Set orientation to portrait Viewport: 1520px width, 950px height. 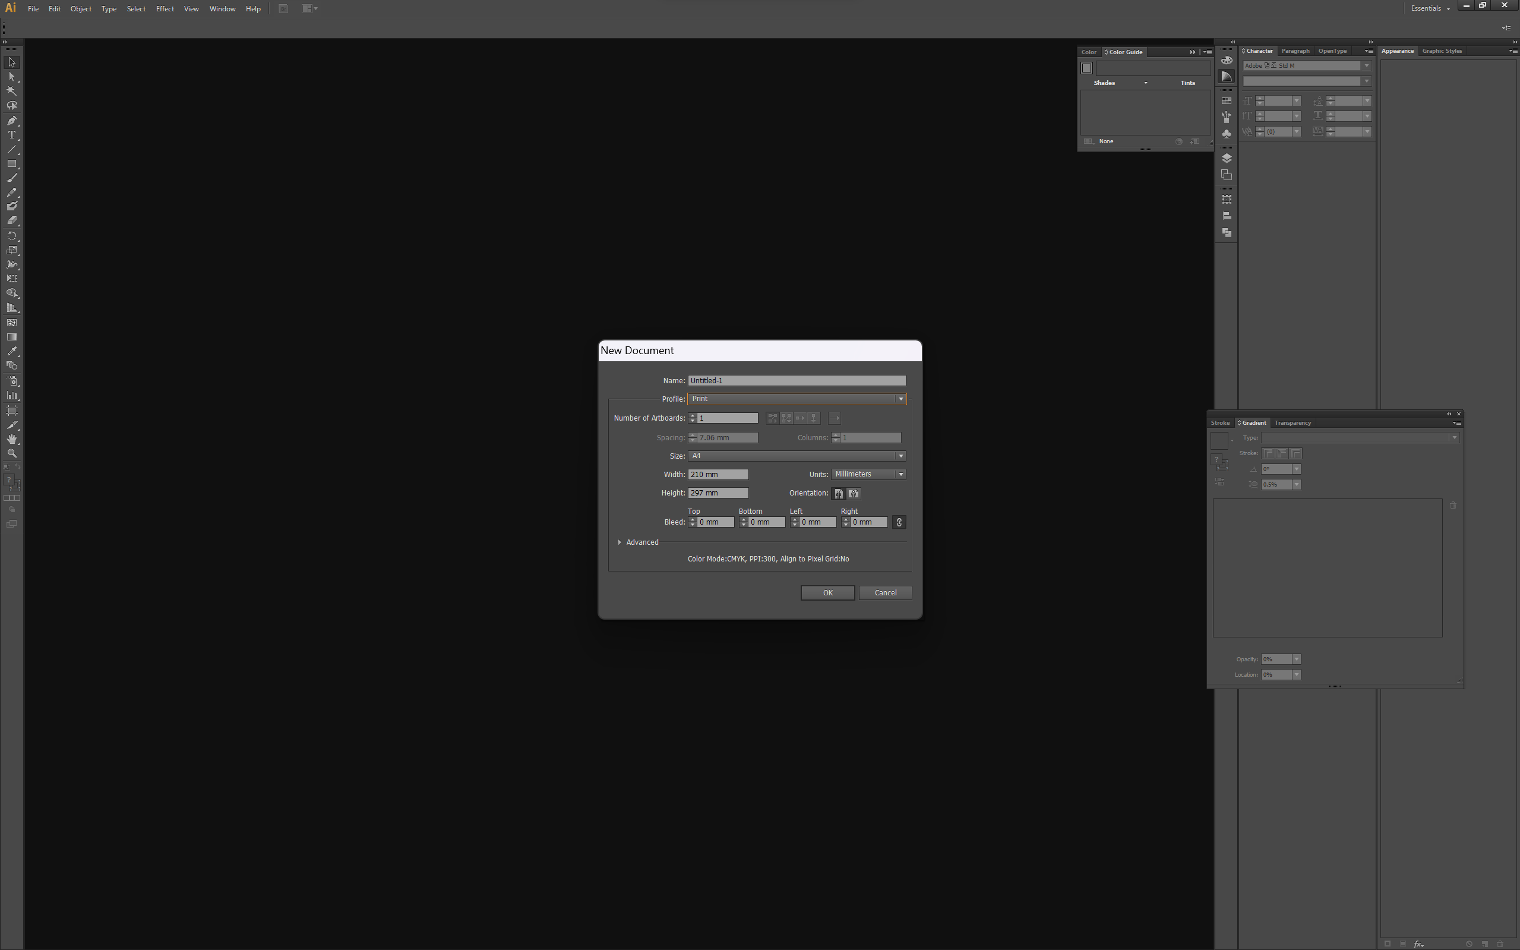coord(839,493)
